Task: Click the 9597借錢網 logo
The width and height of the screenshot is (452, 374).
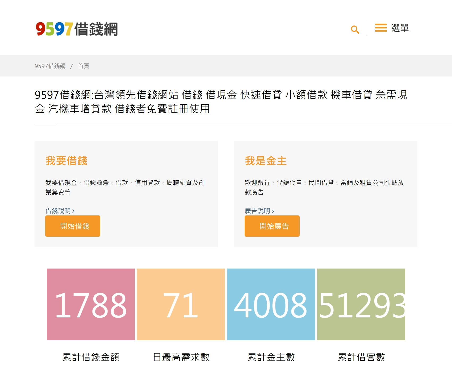Action: (x=77, y=29)
